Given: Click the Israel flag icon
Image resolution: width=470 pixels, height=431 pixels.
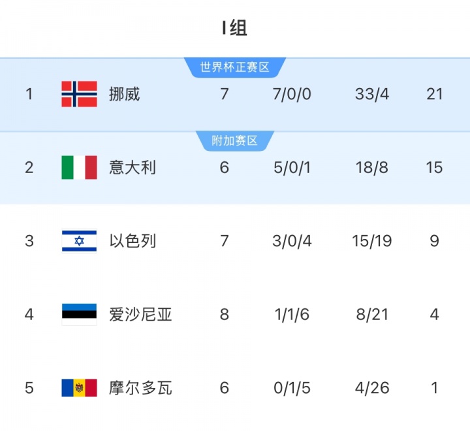Looking at the screenshot, I should pos(79,241).
